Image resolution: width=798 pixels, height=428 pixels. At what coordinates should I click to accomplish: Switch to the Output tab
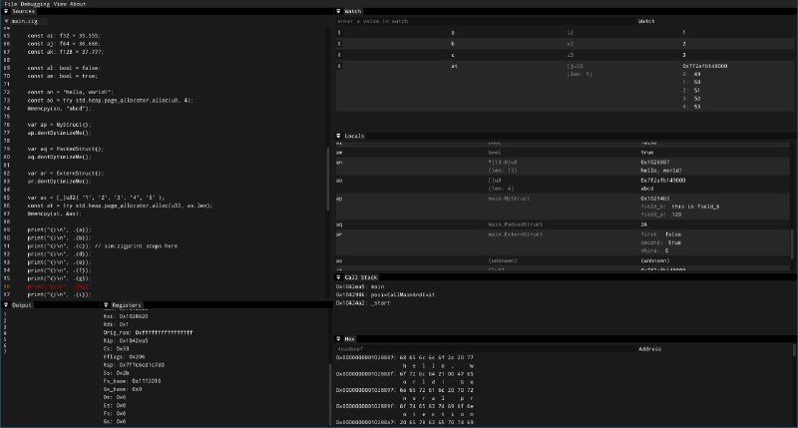tap(22, 304)
